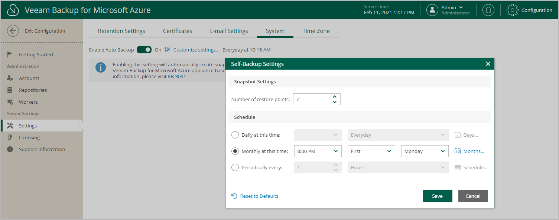
Task: Open the notifications bell icon
Action: pyautogui.click(x=488, y=10)
